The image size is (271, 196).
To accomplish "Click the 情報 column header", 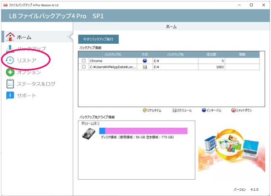I will 242,54.
